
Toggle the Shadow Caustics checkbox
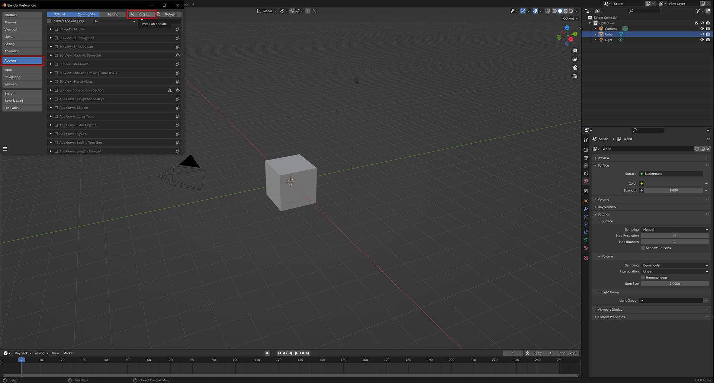point(643,248)
